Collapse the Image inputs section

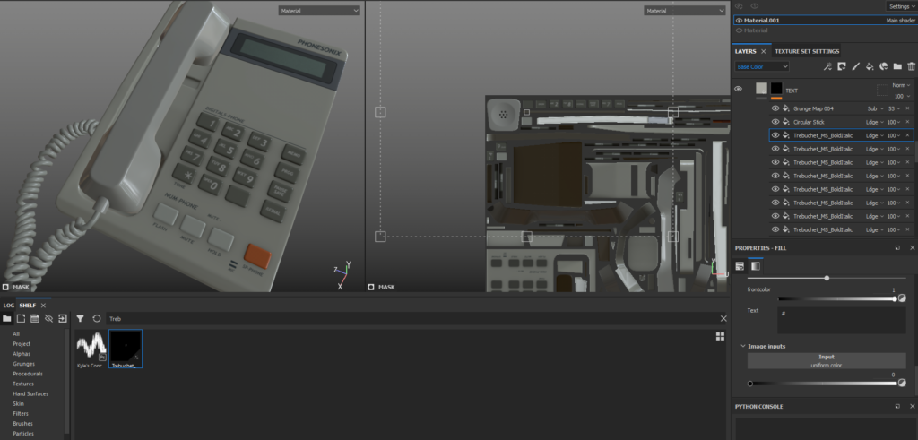coord(743,347)
